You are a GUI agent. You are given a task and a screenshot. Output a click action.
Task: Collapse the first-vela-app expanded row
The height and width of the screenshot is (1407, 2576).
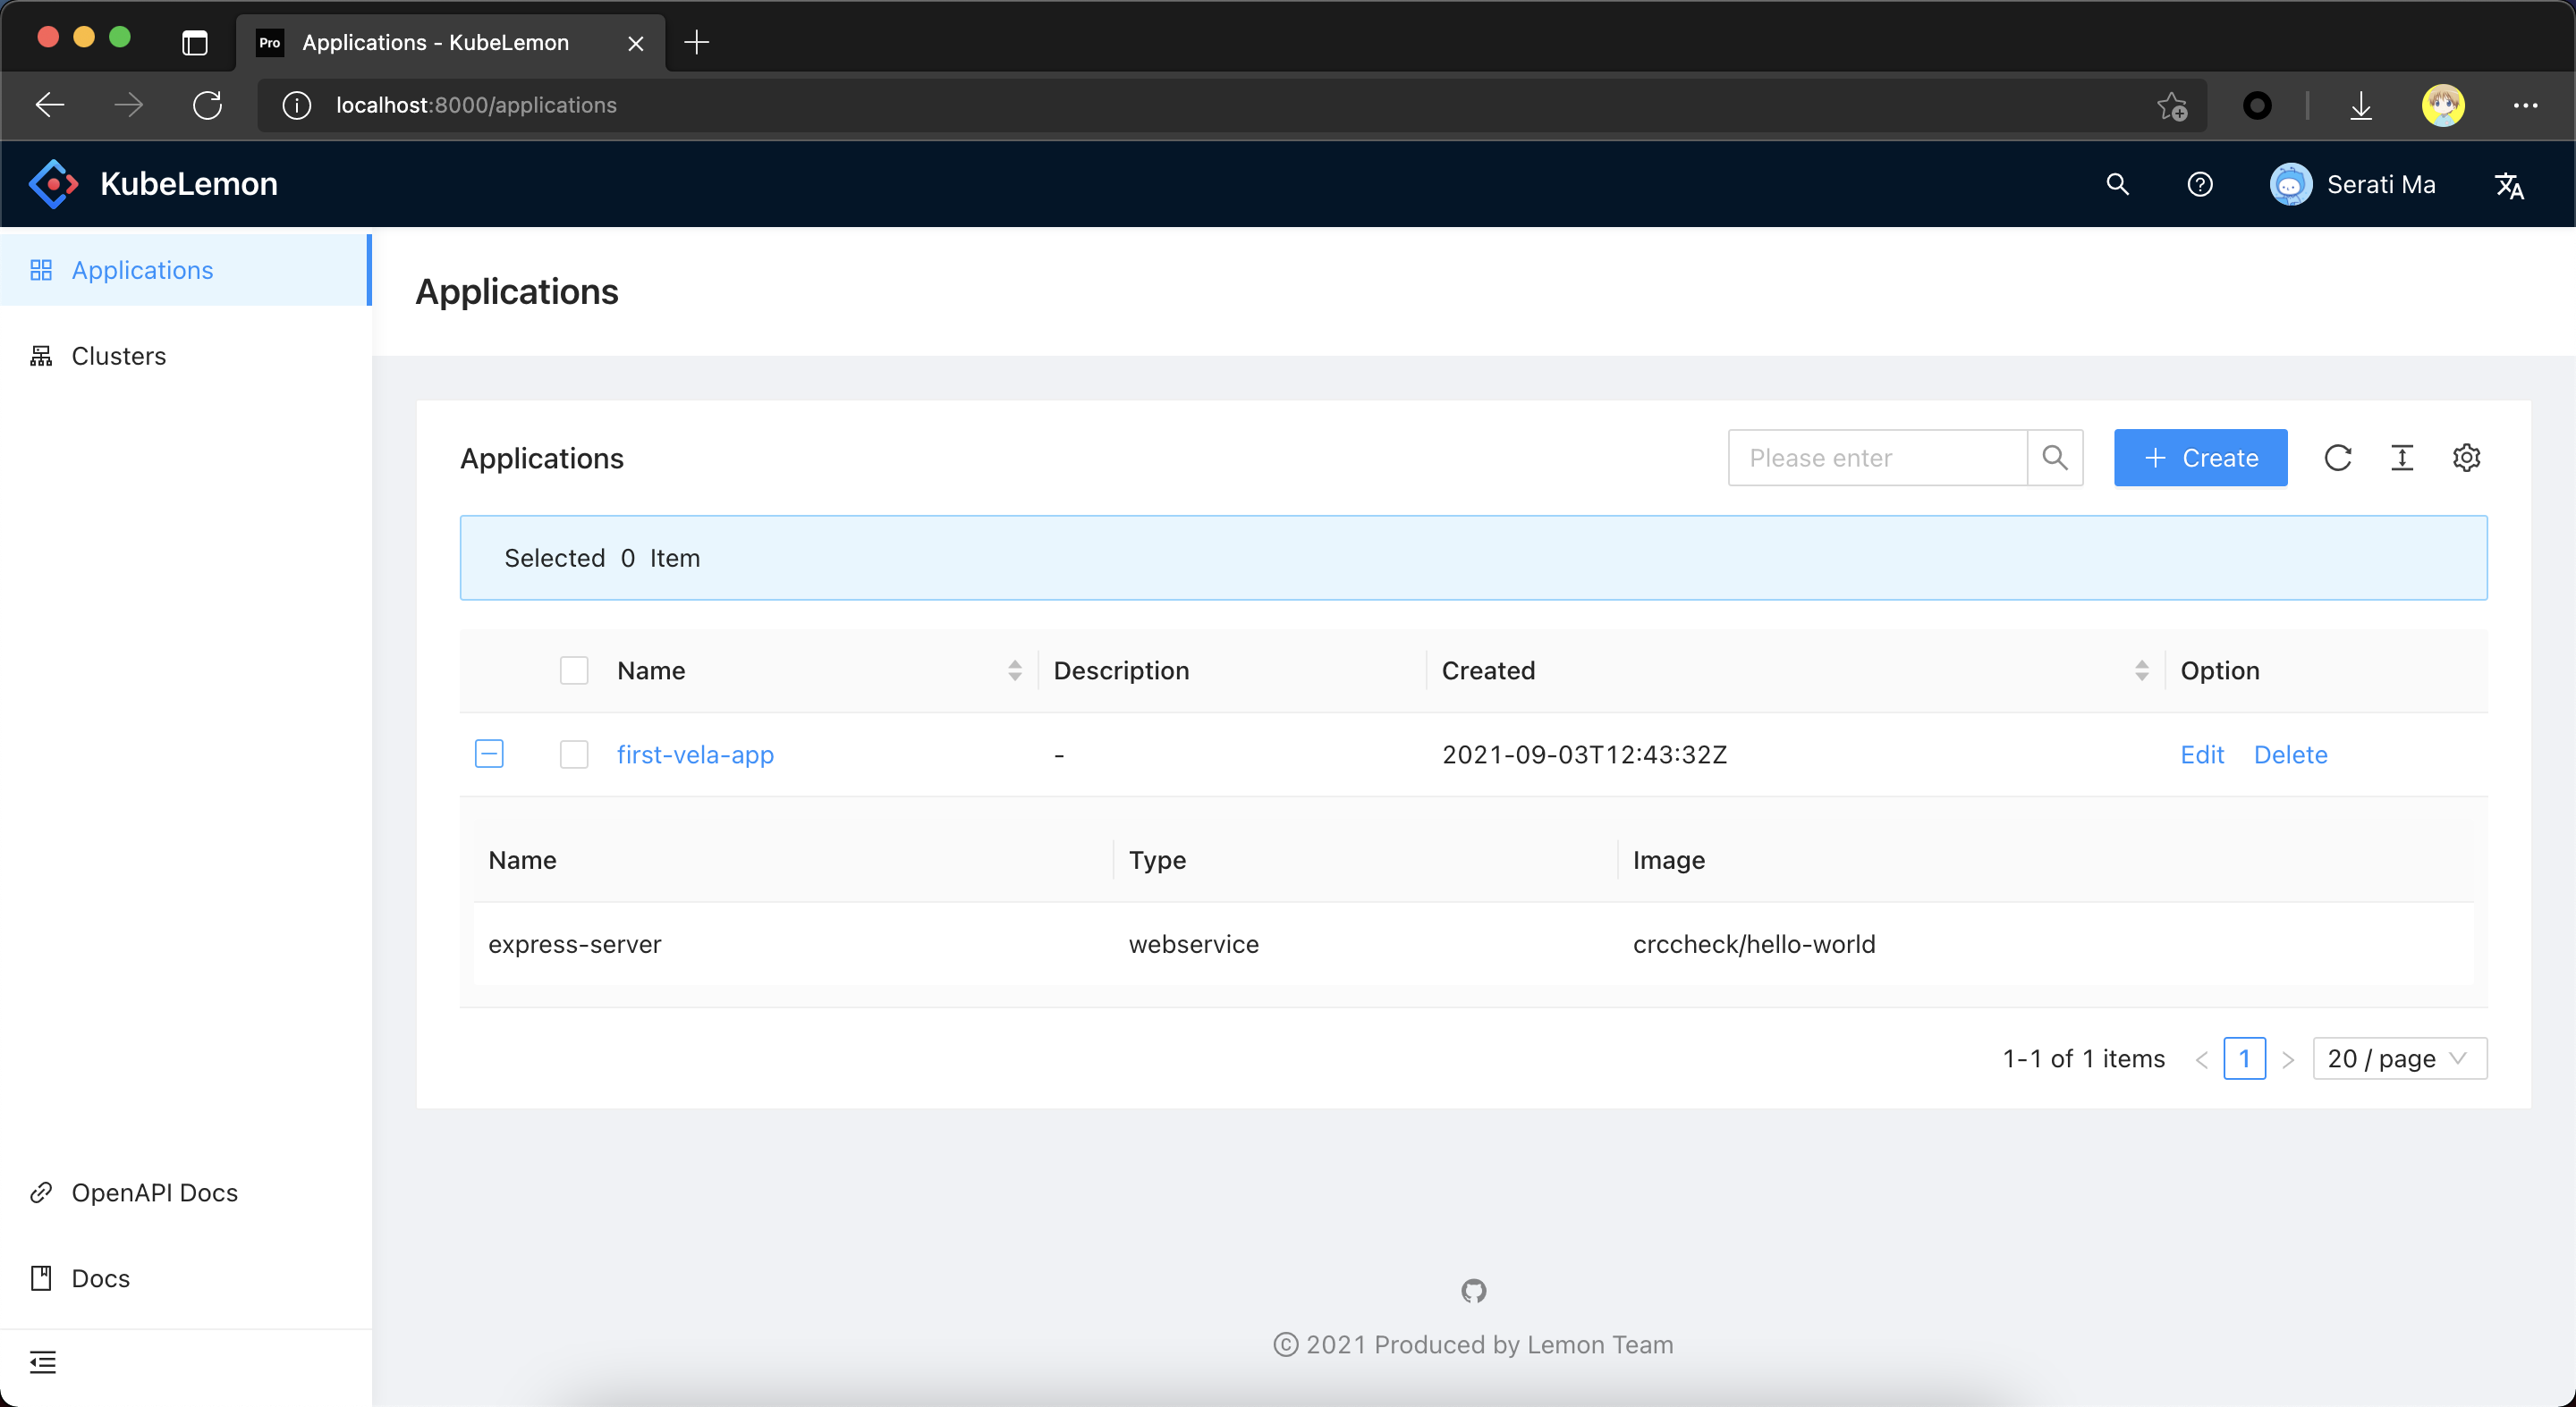(x=489, y=754)
